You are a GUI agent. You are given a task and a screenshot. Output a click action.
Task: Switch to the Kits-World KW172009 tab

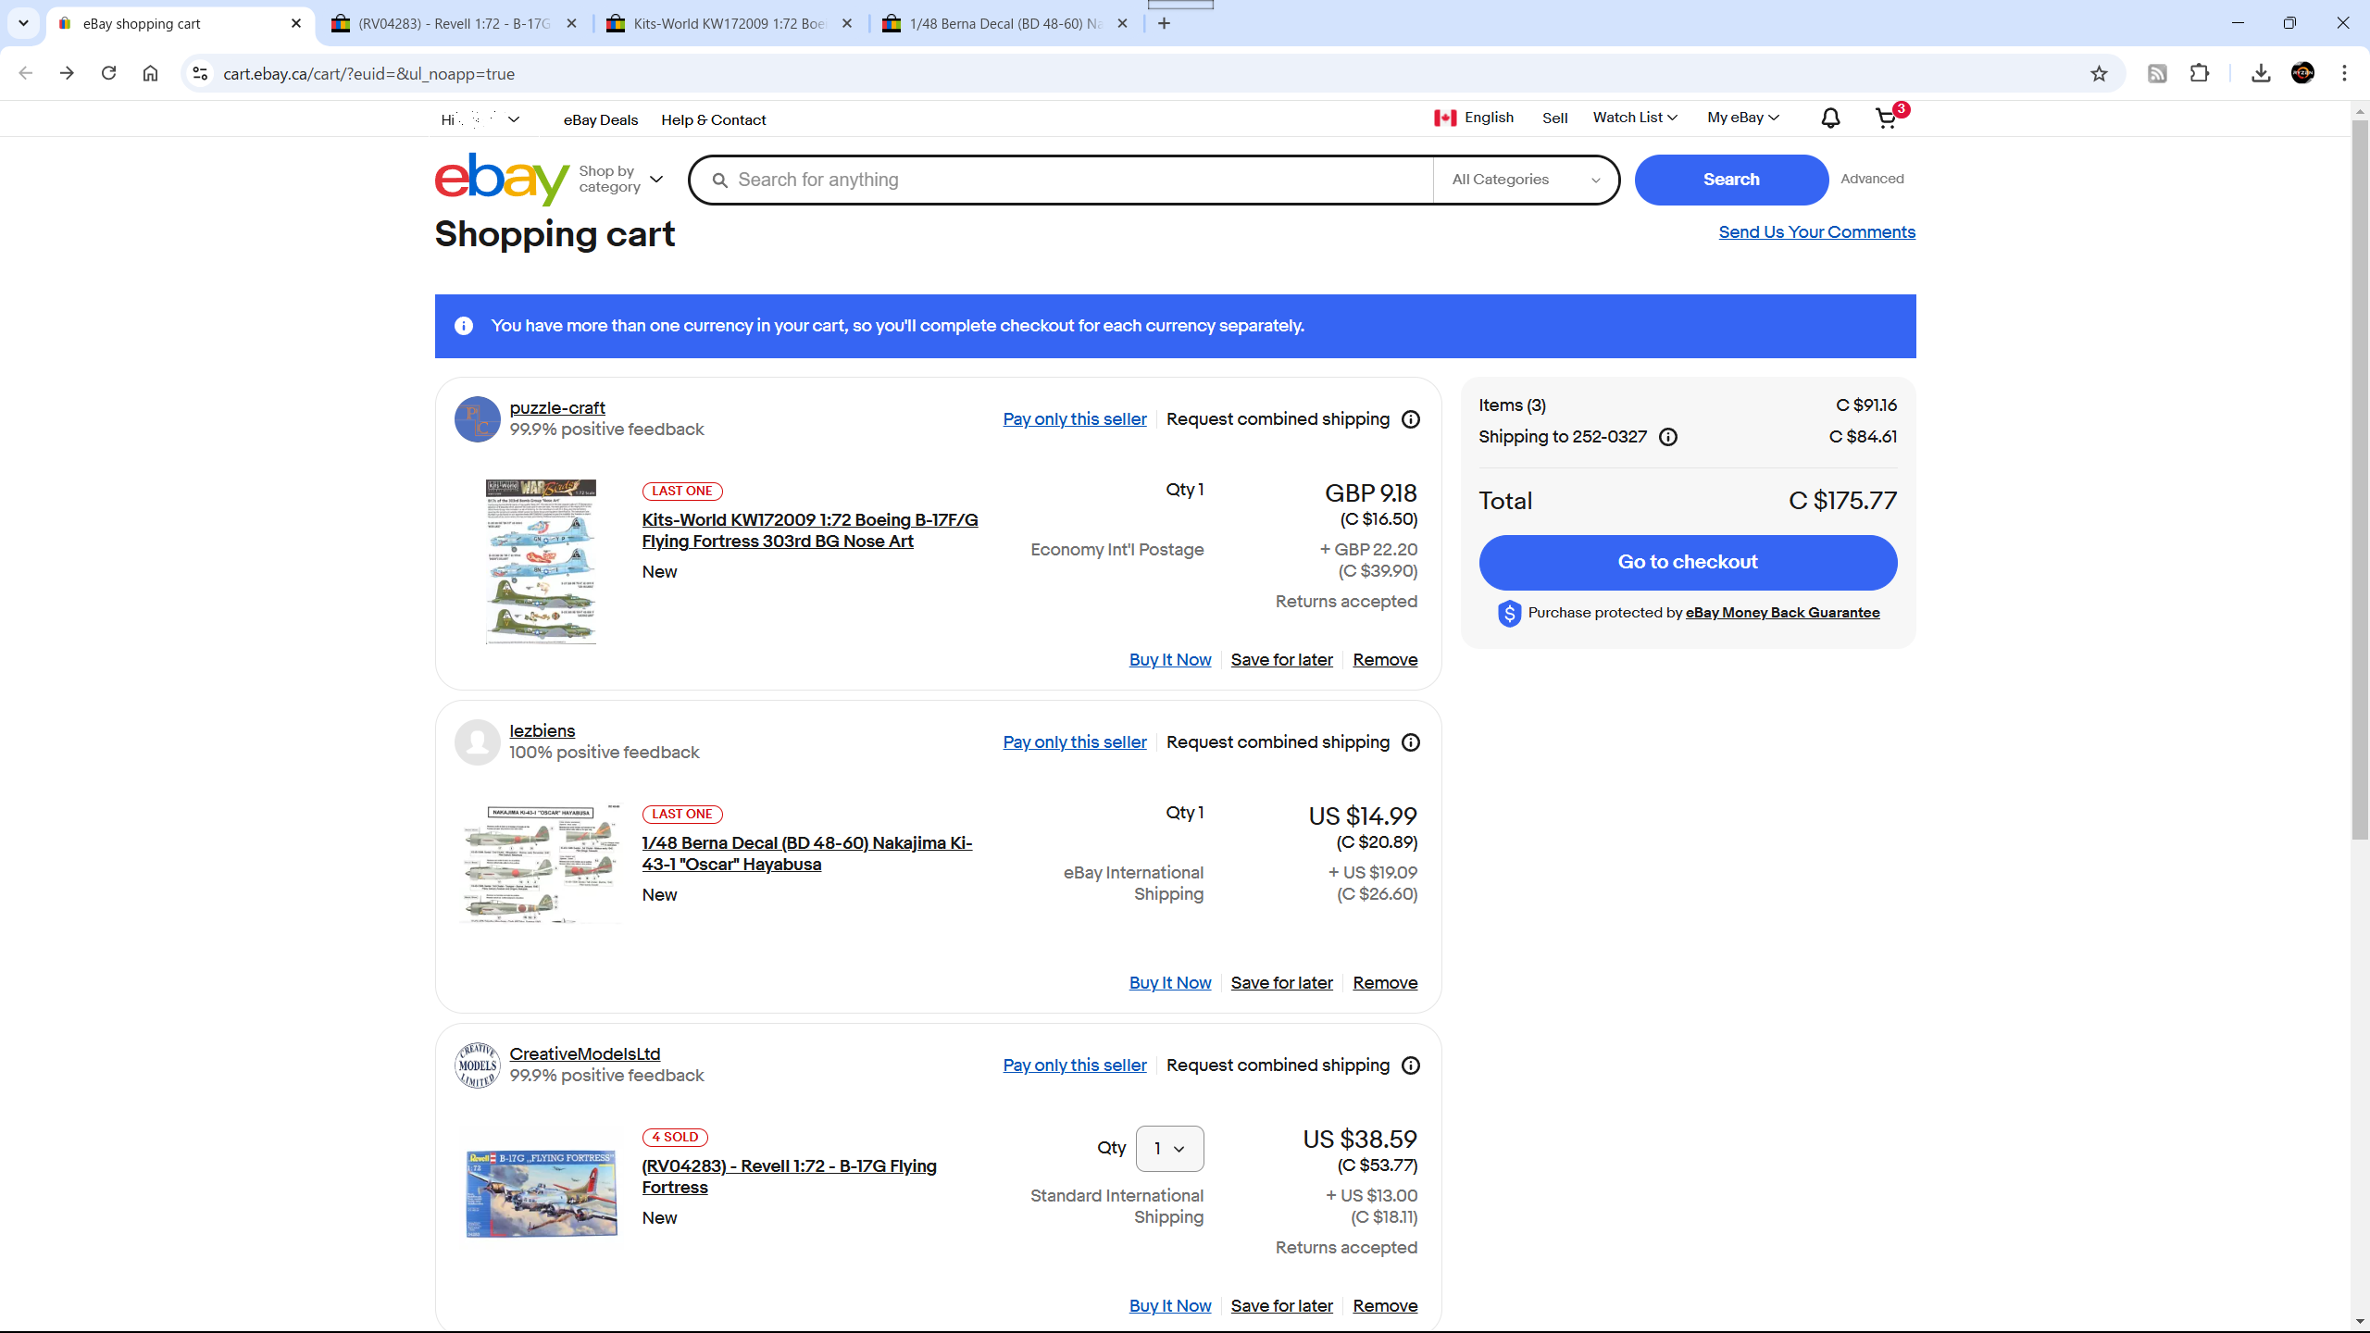click(730, 24)
